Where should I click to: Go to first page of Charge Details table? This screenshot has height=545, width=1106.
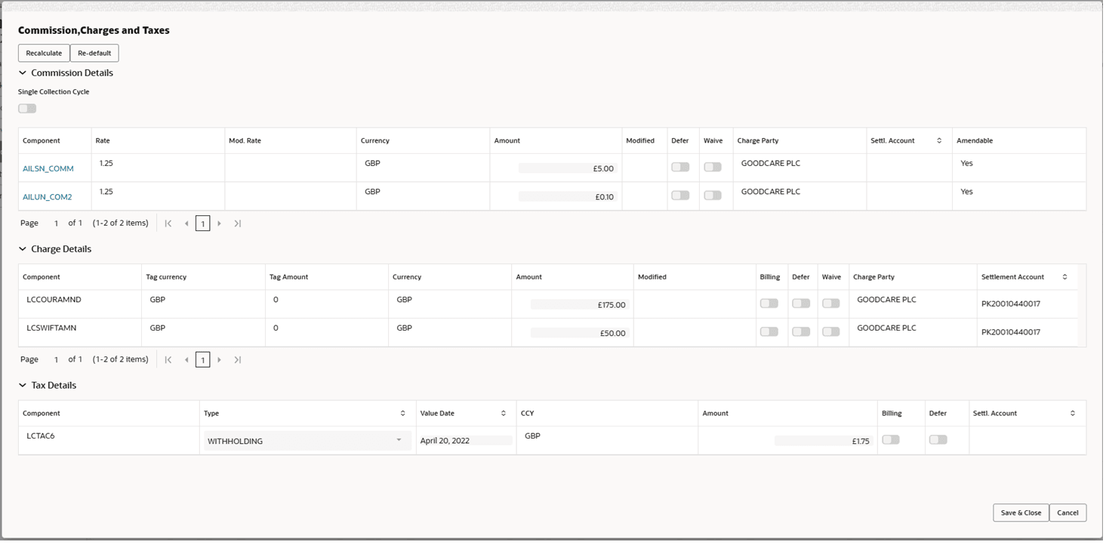(x=168, y=359)
